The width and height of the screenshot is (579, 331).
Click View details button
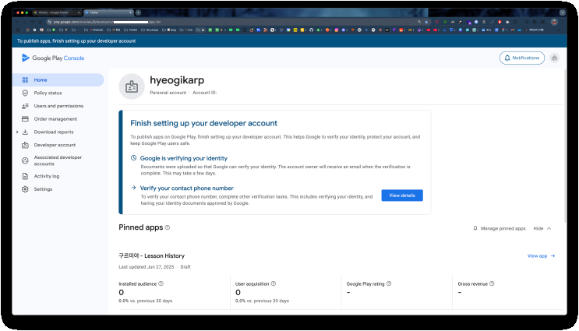pyautogui.click(x=402, y=195)
